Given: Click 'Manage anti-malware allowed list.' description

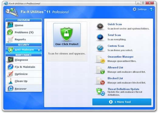Looking at the screenshot, I should (126, 72).
